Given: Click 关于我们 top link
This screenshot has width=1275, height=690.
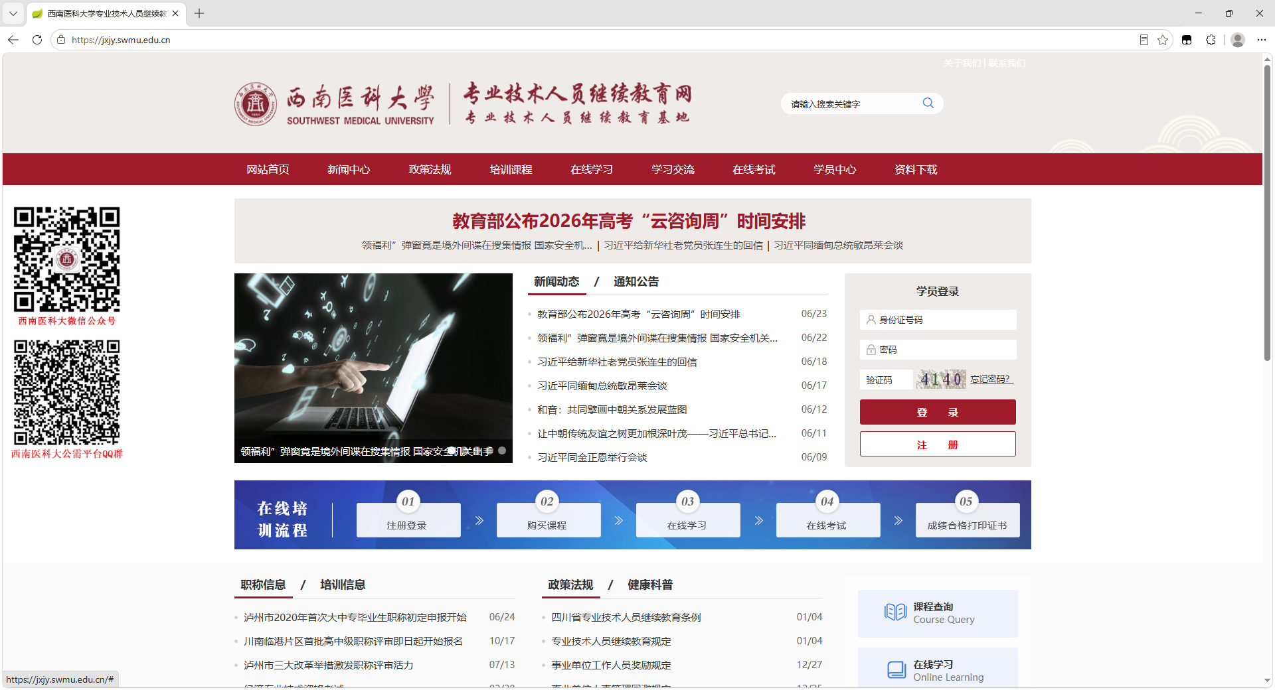Looking at the screenshot, I should (x=962, y=63).
